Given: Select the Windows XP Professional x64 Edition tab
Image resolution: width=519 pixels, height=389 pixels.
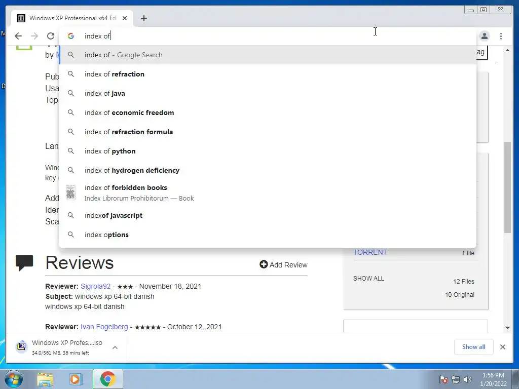Looking at the screenshot, I should (x=72, y=18).
